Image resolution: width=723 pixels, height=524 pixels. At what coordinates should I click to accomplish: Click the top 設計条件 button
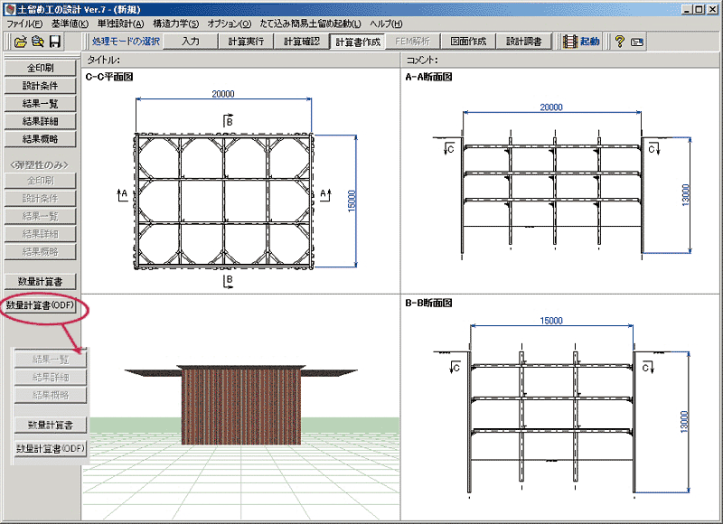pyautogui.click(x=40, y=86)
